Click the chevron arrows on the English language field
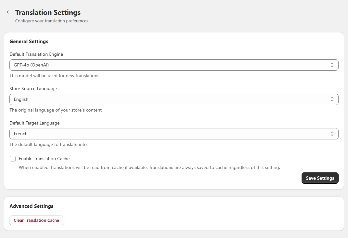The height and width of the screenshot is (238, 348). (332, 99)
